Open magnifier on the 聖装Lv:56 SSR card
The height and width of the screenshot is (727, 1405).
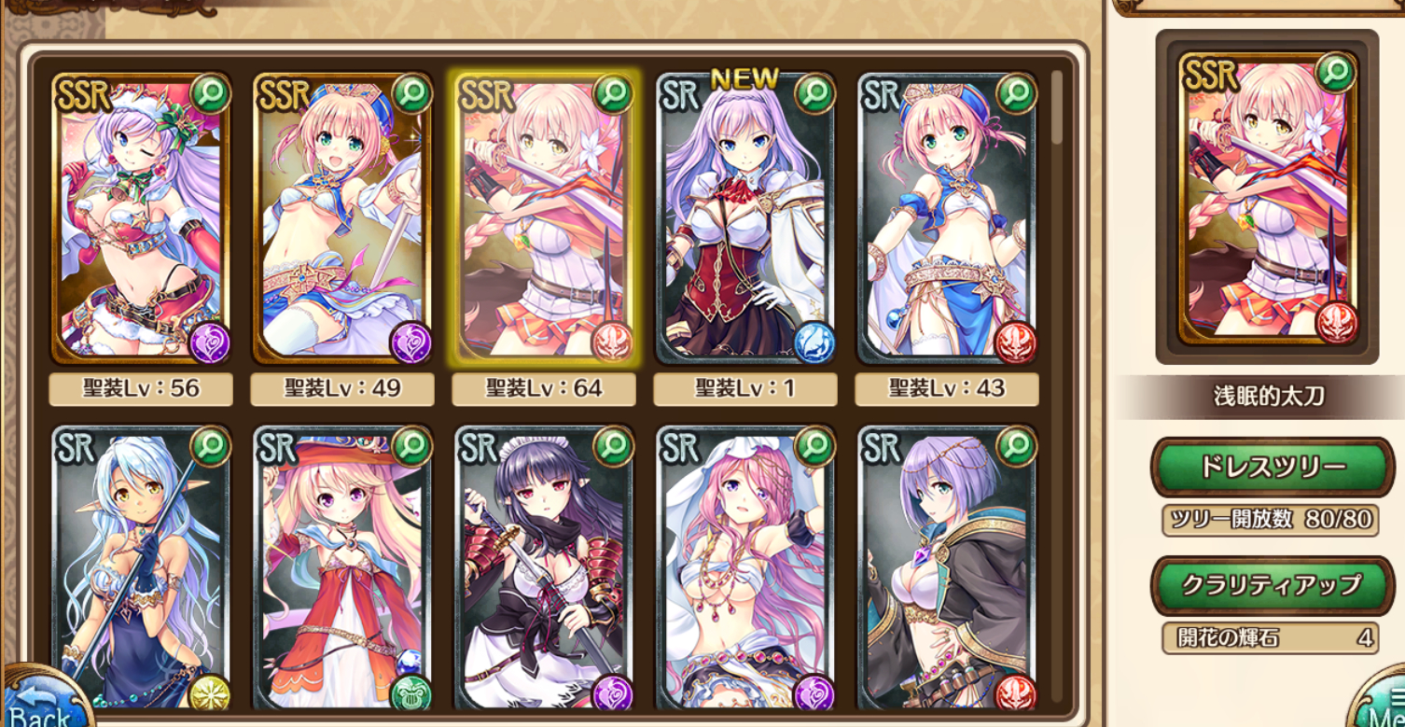pyautogui.click(x=210, y=93)
